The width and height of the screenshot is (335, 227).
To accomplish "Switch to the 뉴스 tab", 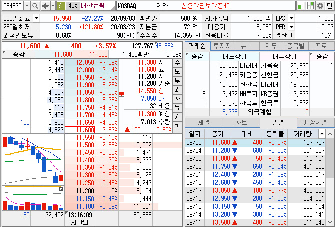I will [x=247, y=46].
